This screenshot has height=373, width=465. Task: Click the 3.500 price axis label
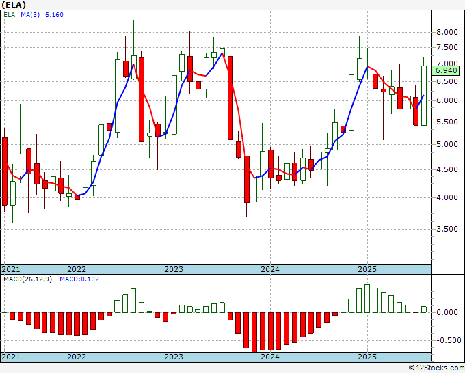point(447,229)
